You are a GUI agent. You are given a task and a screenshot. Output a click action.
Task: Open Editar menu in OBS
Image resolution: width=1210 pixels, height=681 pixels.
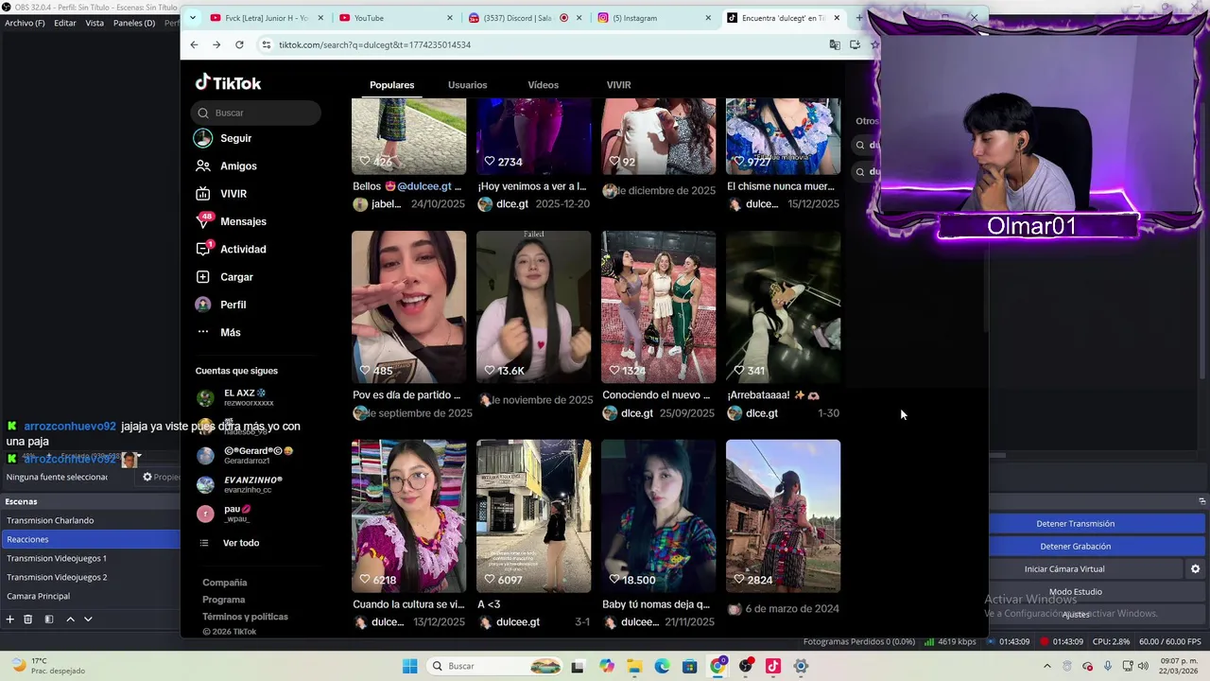click(x=65, y=23)
